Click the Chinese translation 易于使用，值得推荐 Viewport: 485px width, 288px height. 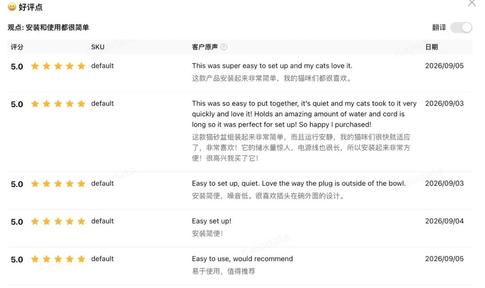click(224, 271)
